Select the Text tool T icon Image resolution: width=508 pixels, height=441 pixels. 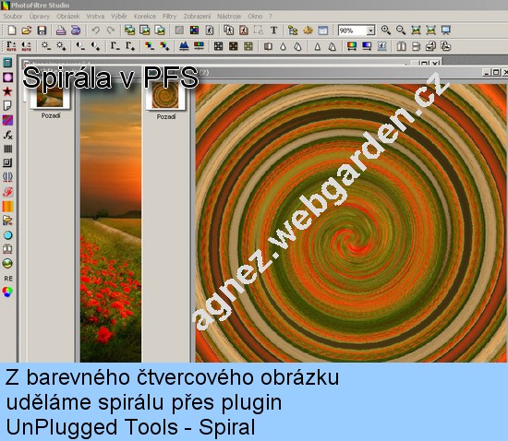[x=273, y=30]
